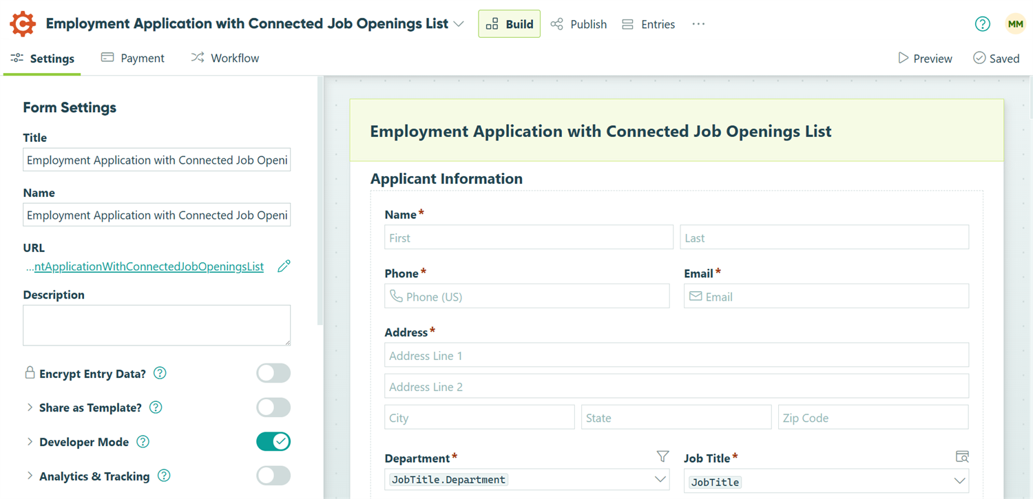
Task: Disable the Developer Mode toggle
Action: click(273, 441)
